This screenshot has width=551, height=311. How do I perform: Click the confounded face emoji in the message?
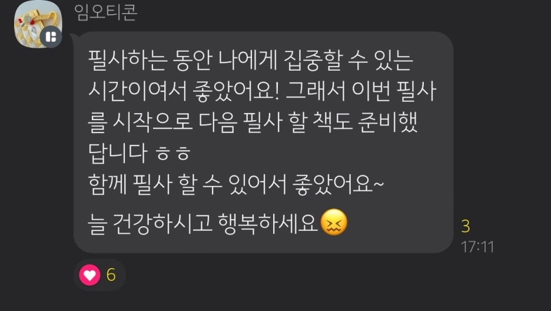coord(334,222)
